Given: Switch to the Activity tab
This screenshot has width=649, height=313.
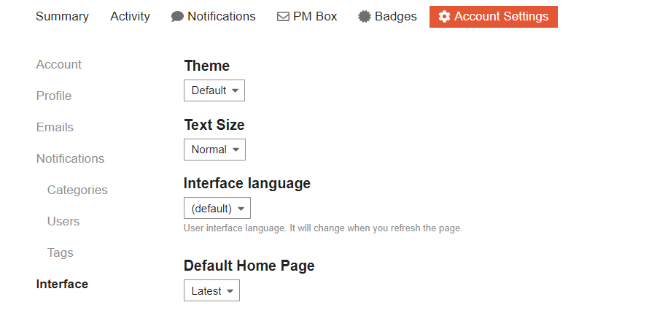Looking at the screenshot, I should 130,16.
